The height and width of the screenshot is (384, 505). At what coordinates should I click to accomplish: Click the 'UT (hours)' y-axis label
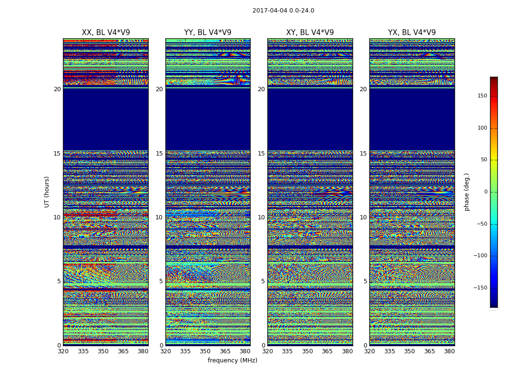47,192
